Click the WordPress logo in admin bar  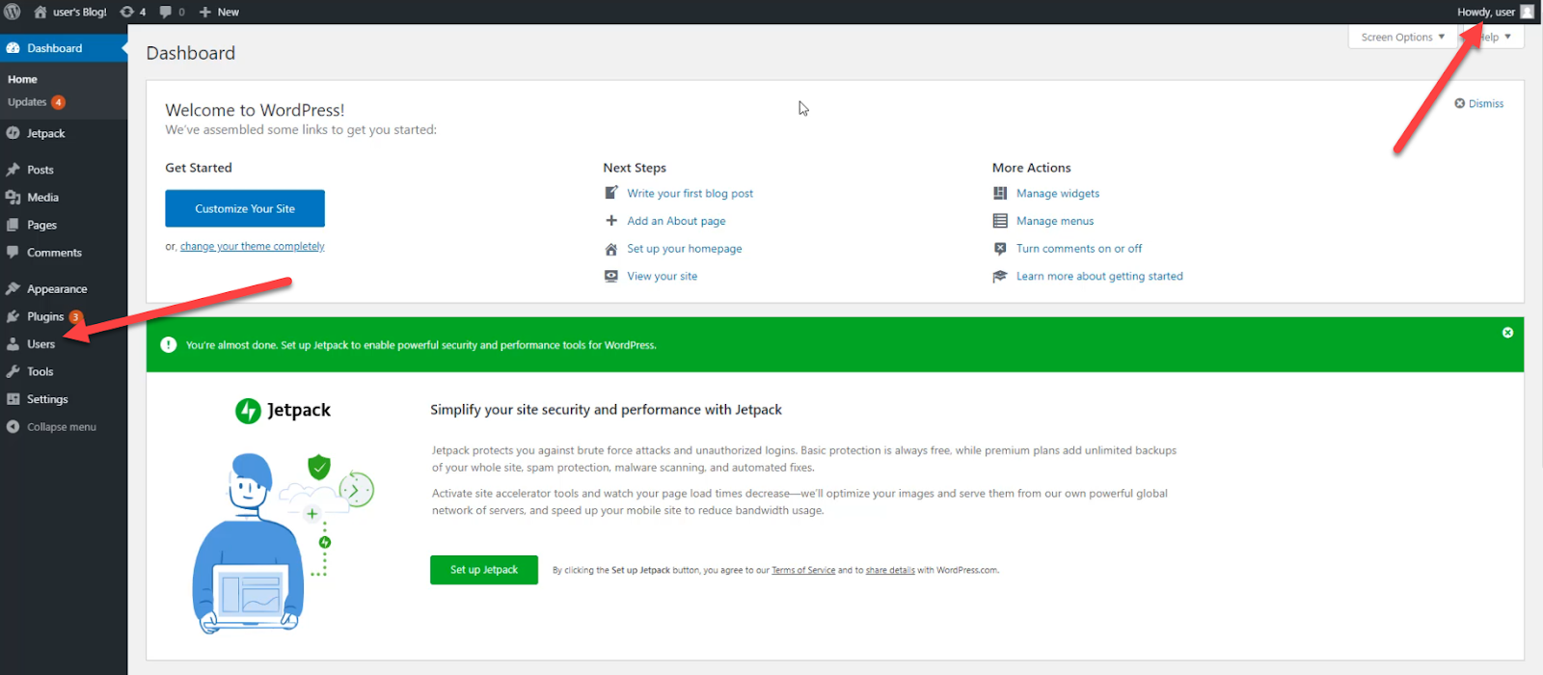pyautogui.click(x=13, y=12)
